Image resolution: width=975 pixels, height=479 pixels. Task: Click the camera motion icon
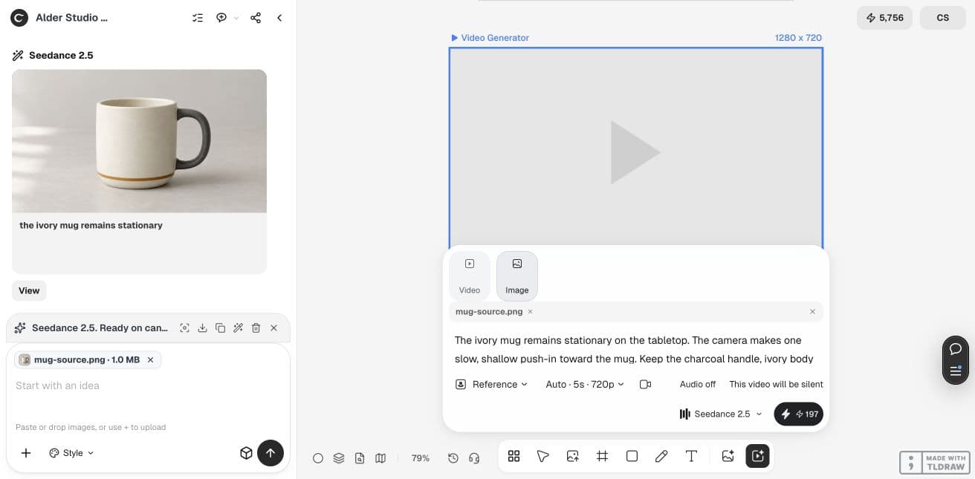[x=645, y=384]
